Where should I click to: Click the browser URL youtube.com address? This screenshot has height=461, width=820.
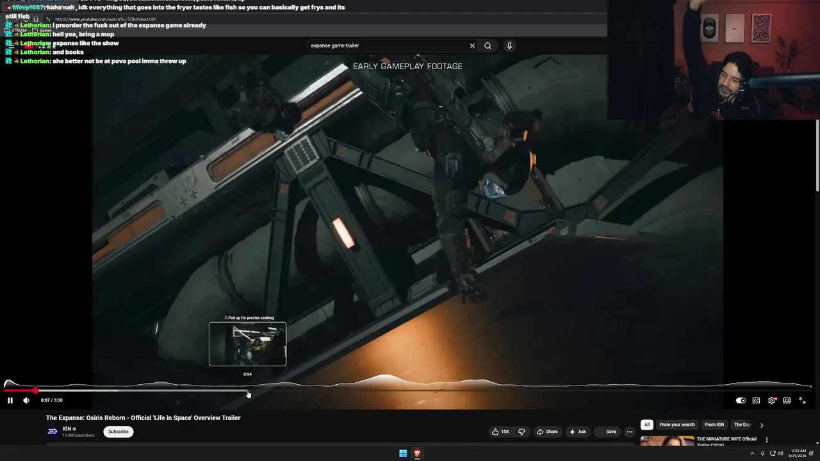click(105, 19)
